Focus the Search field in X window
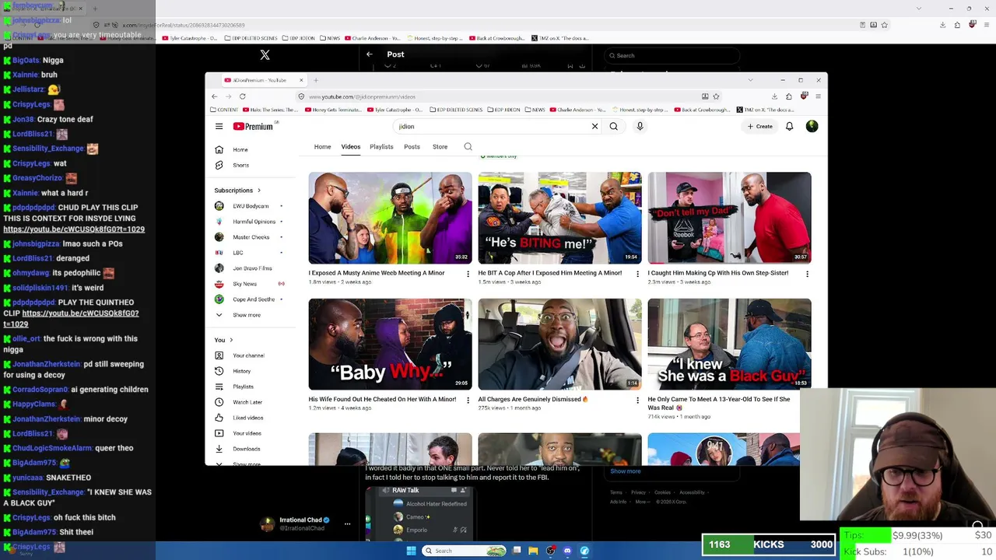The height and width of the screenshot is (560, 996). point(672,55)
